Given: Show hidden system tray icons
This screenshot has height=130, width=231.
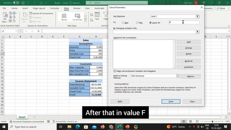Looking at the screenshot, I should point(190,127).
